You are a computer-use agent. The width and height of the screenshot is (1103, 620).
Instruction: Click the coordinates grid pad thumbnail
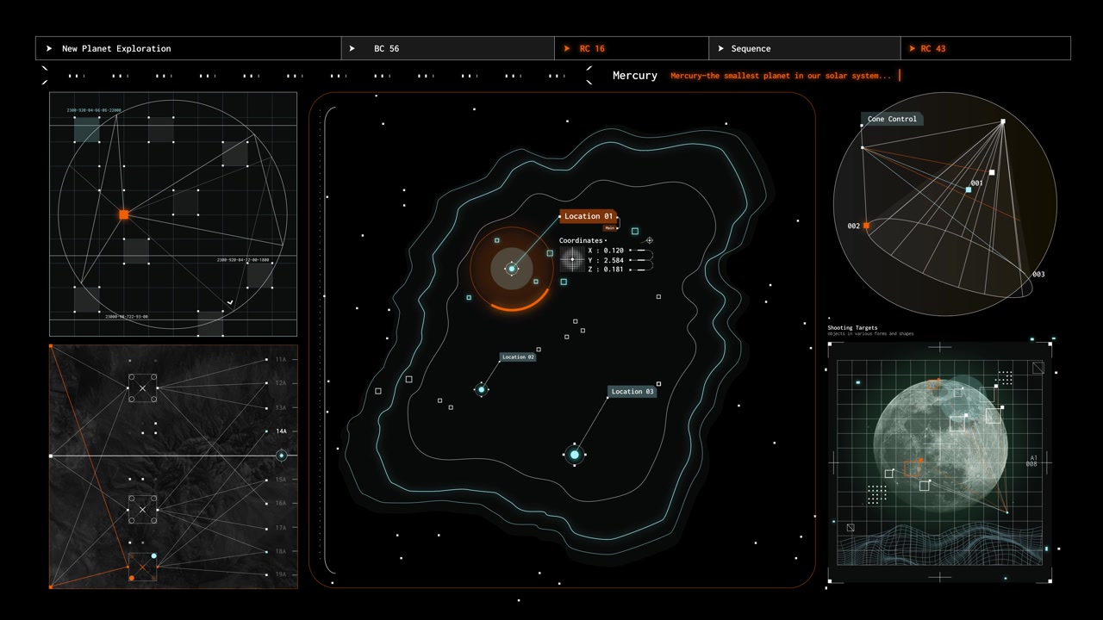click(571, 259)
